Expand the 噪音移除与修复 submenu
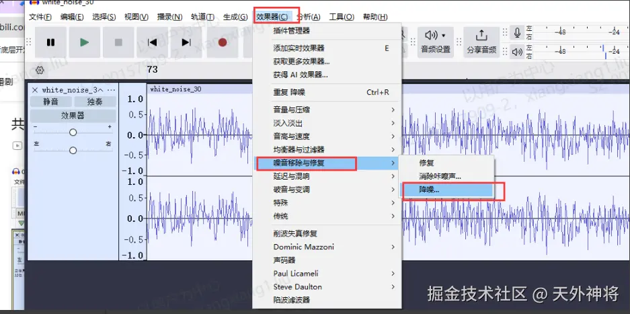Screen dimensions: 630x314 [327, 163]
